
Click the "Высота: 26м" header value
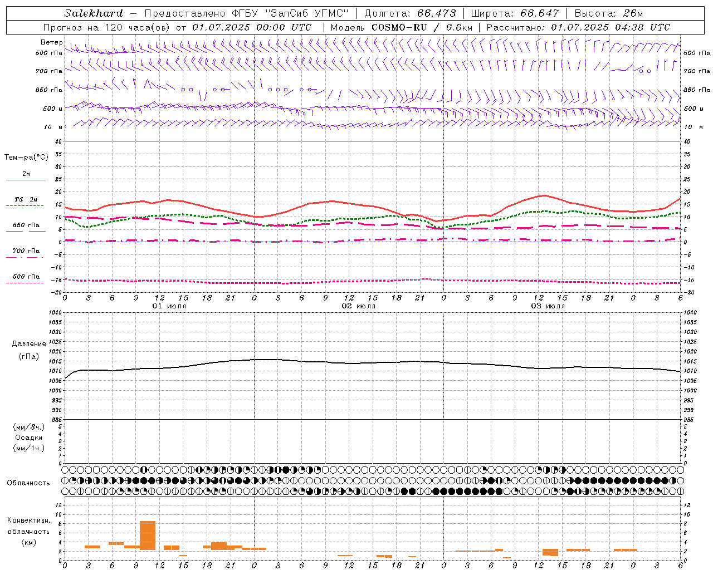pos(609,13)
